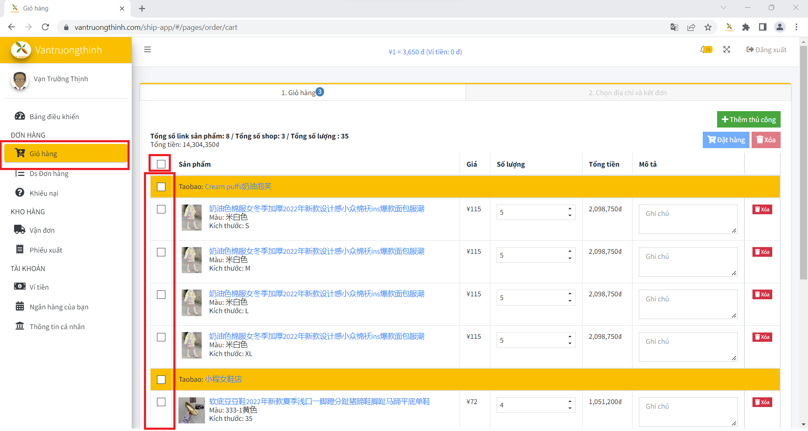
Task: Click the red Xóa button beside Đặt hàng
Action: pos(766,140)
